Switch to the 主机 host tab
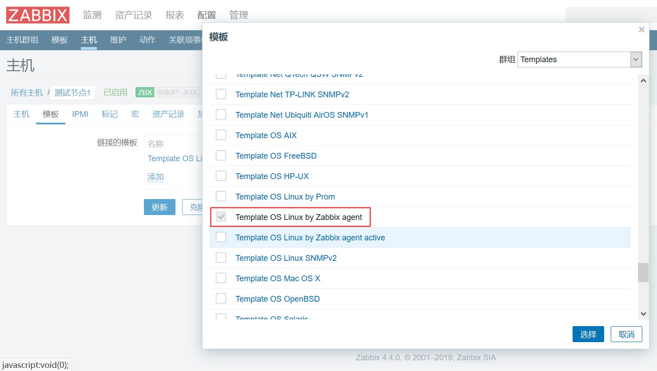The width and height of the screenshot is (657, 371). (x=21, y=114)
